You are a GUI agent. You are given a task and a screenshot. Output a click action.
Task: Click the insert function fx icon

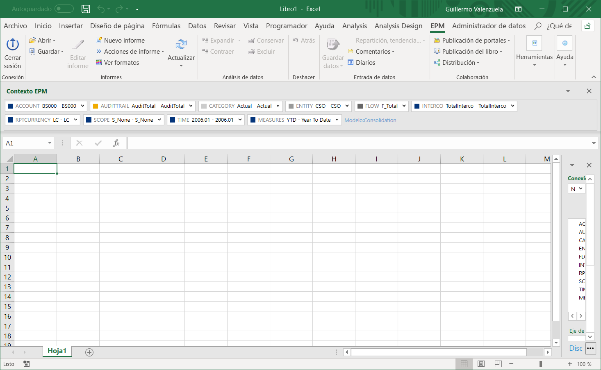(x=116, y=143)
